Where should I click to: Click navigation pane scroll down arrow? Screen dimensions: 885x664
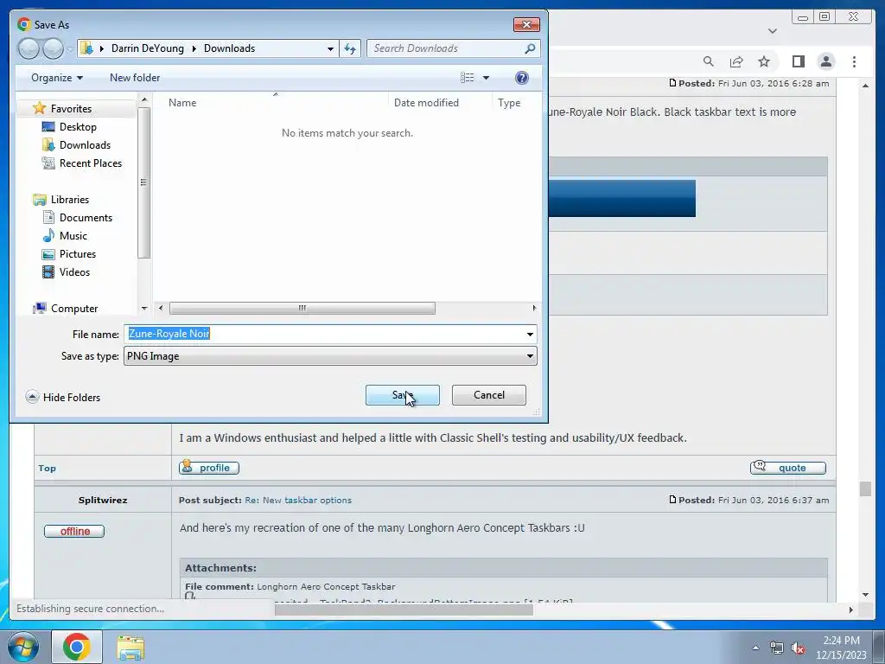pos(144,309)
